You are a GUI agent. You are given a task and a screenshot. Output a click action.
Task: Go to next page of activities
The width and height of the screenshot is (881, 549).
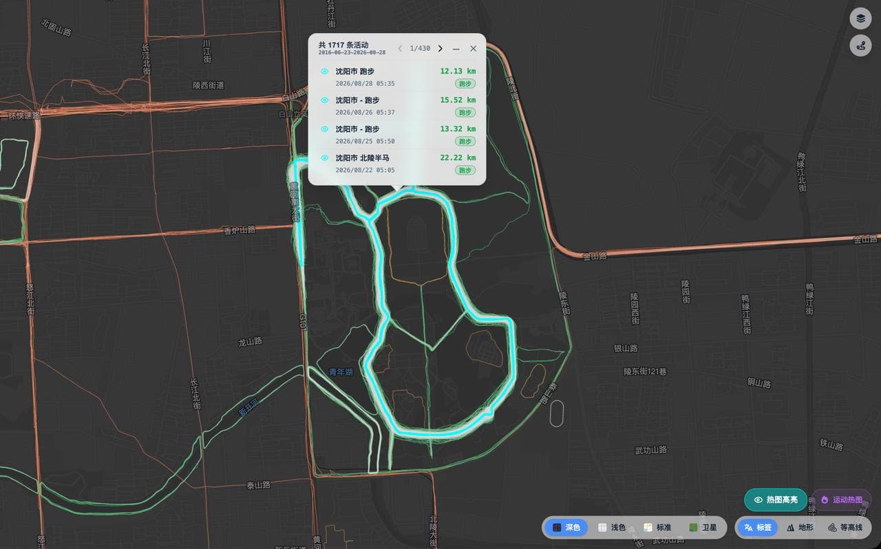tap(440, 48)
